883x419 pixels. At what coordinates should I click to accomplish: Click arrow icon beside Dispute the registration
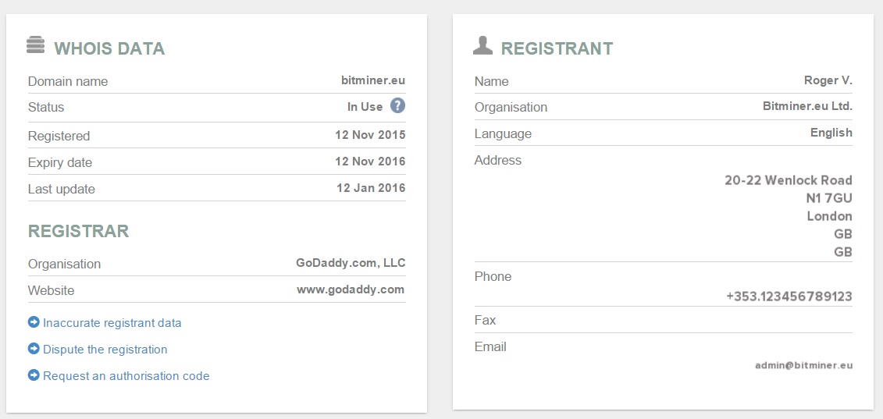coord(34,349)
